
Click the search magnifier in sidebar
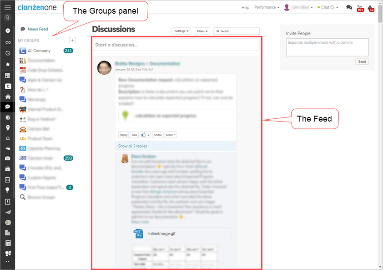click(8, 17)
